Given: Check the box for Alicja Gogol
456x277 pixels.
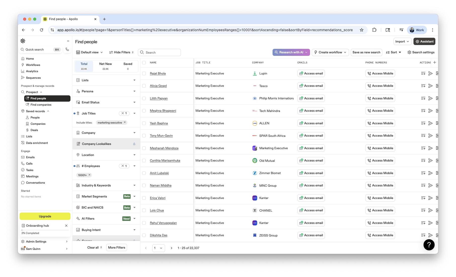Looking at the screenshot, I should (x=144, y=86).
